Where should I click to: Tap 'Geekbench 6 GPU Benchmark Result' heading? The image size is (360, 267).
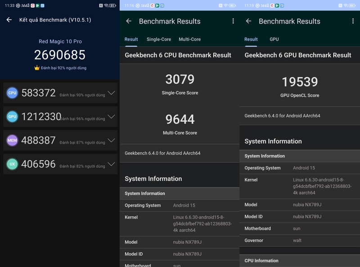[298, 55]
